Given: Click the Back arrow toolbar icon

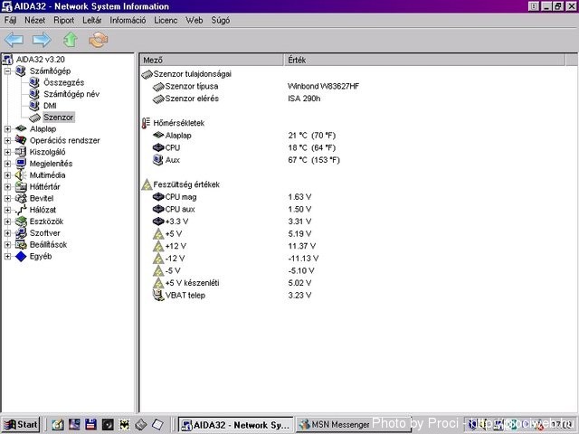Looking at the screenshot, I should tap(14, 40).
